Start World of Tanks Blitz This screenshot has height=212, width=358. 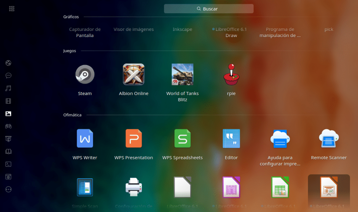click(182, 74)
